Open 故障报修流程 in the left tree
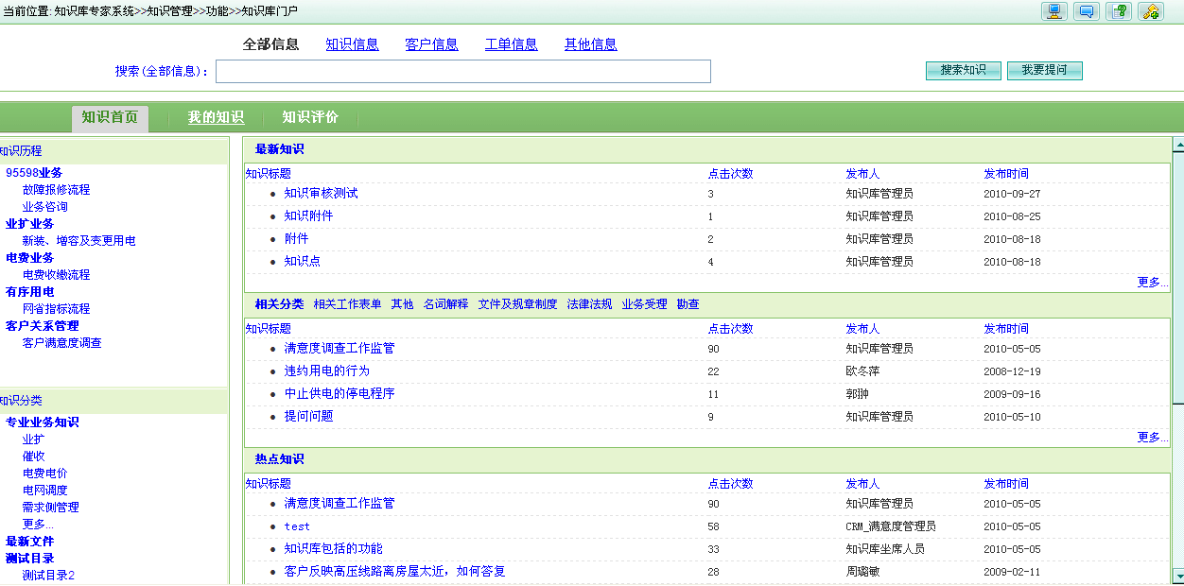The image size is (1184, 586). click(x=56, y=190)
